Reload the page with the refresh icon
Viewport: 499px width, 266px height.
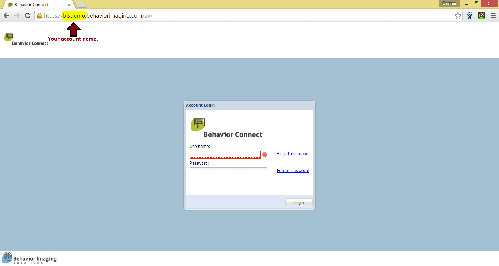(x=27, y=15)
